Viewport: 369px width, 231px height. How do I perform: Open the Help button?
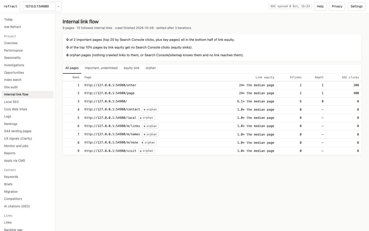(320, 6)
